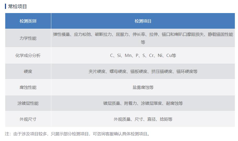This screenshot has height=141, width=238.
Task: Click the 注 footnote about 咨询客服
Action: pos(78,134)
